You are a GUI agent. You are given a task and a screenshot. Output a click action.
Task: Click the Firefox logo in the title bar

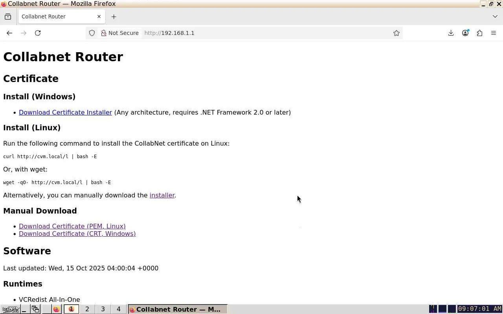click(x=4, y=4)
